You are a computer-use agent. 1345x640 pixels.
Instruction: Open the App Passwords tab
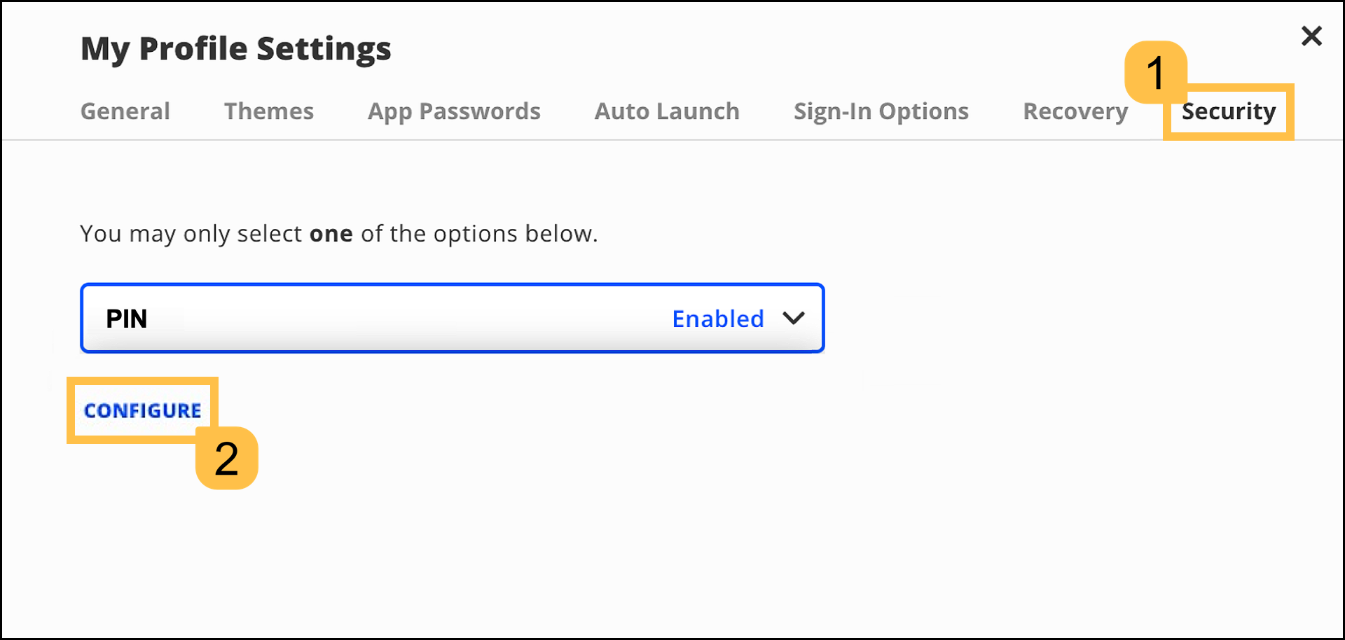tap(454, 111)
